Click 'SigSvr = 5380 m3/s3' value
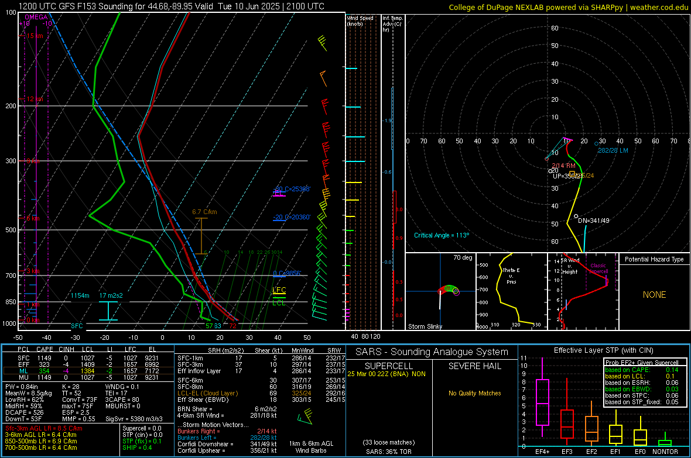The height and width of the screenshot is (458, 691). click(x=134, y=419)
